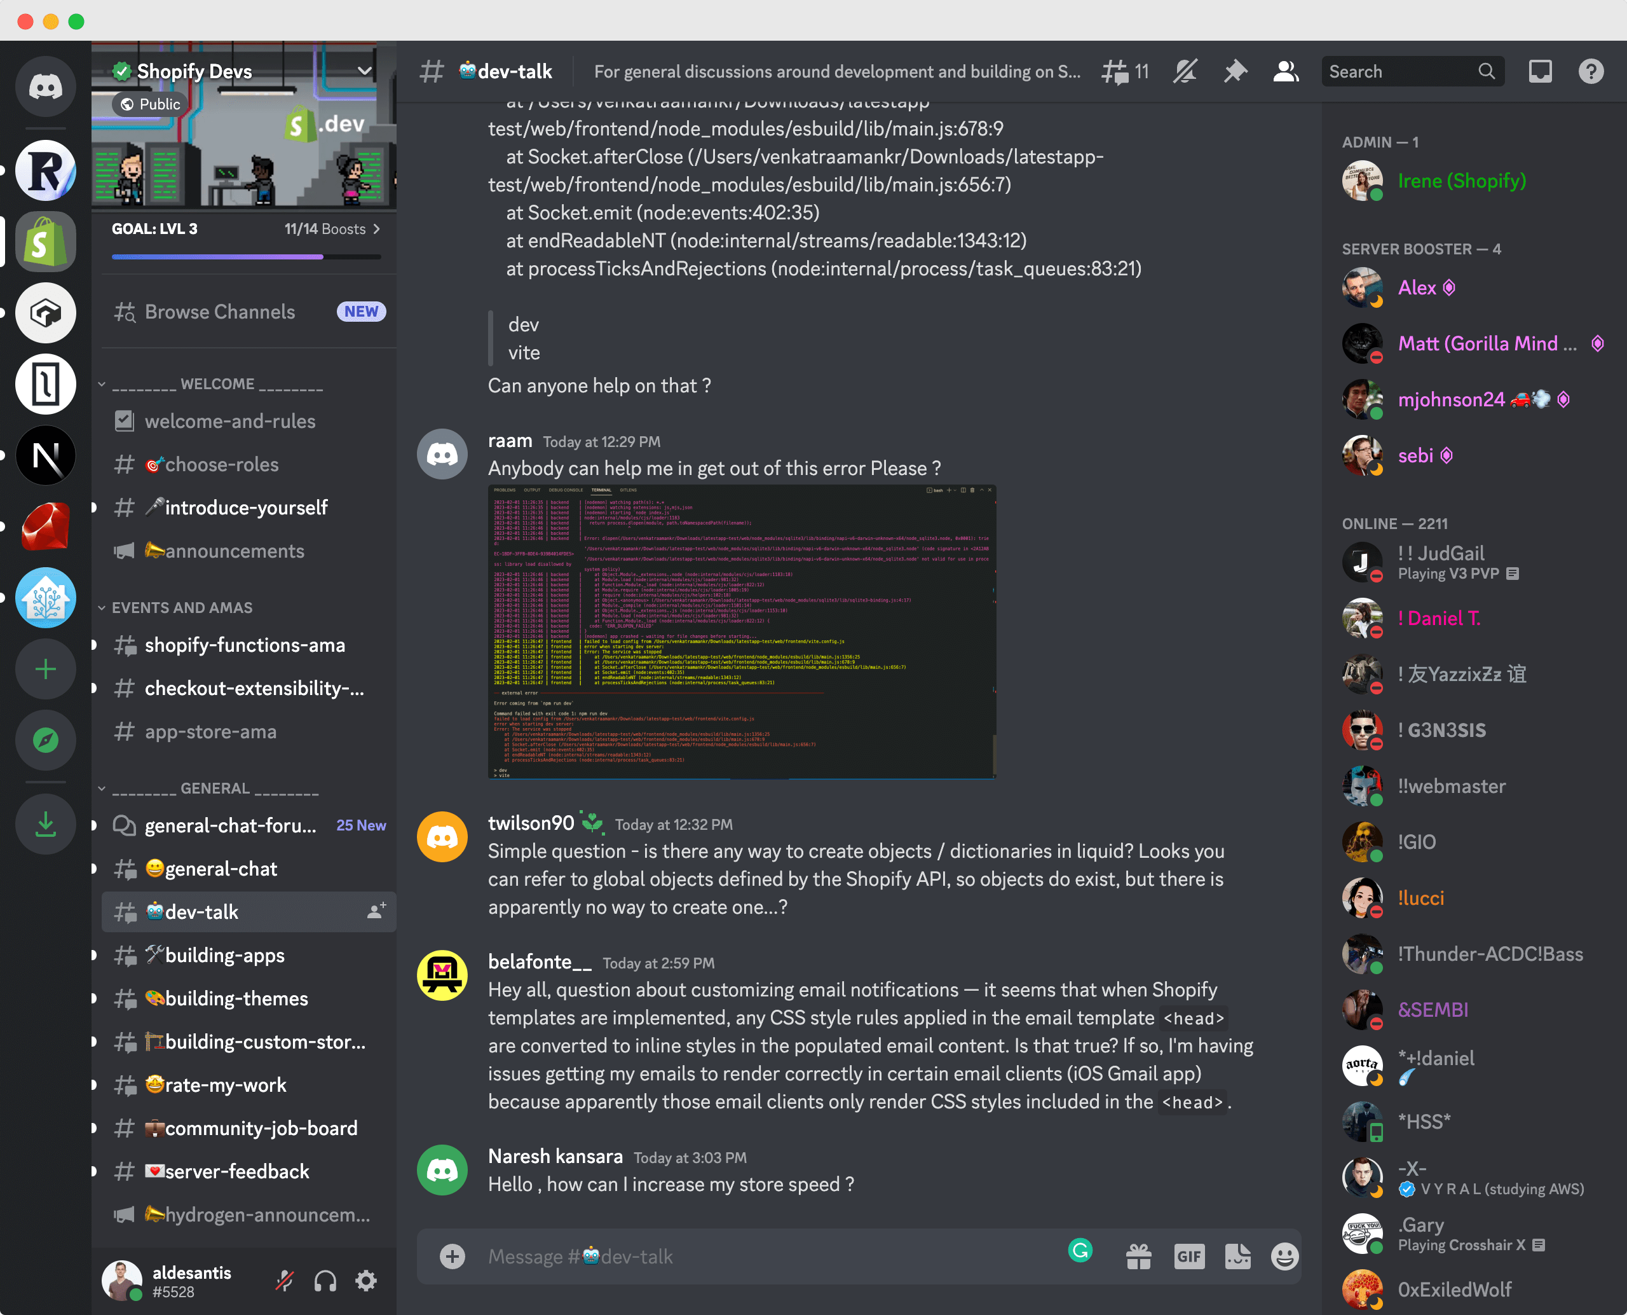Open Help question mark icon

(1591, 72)
